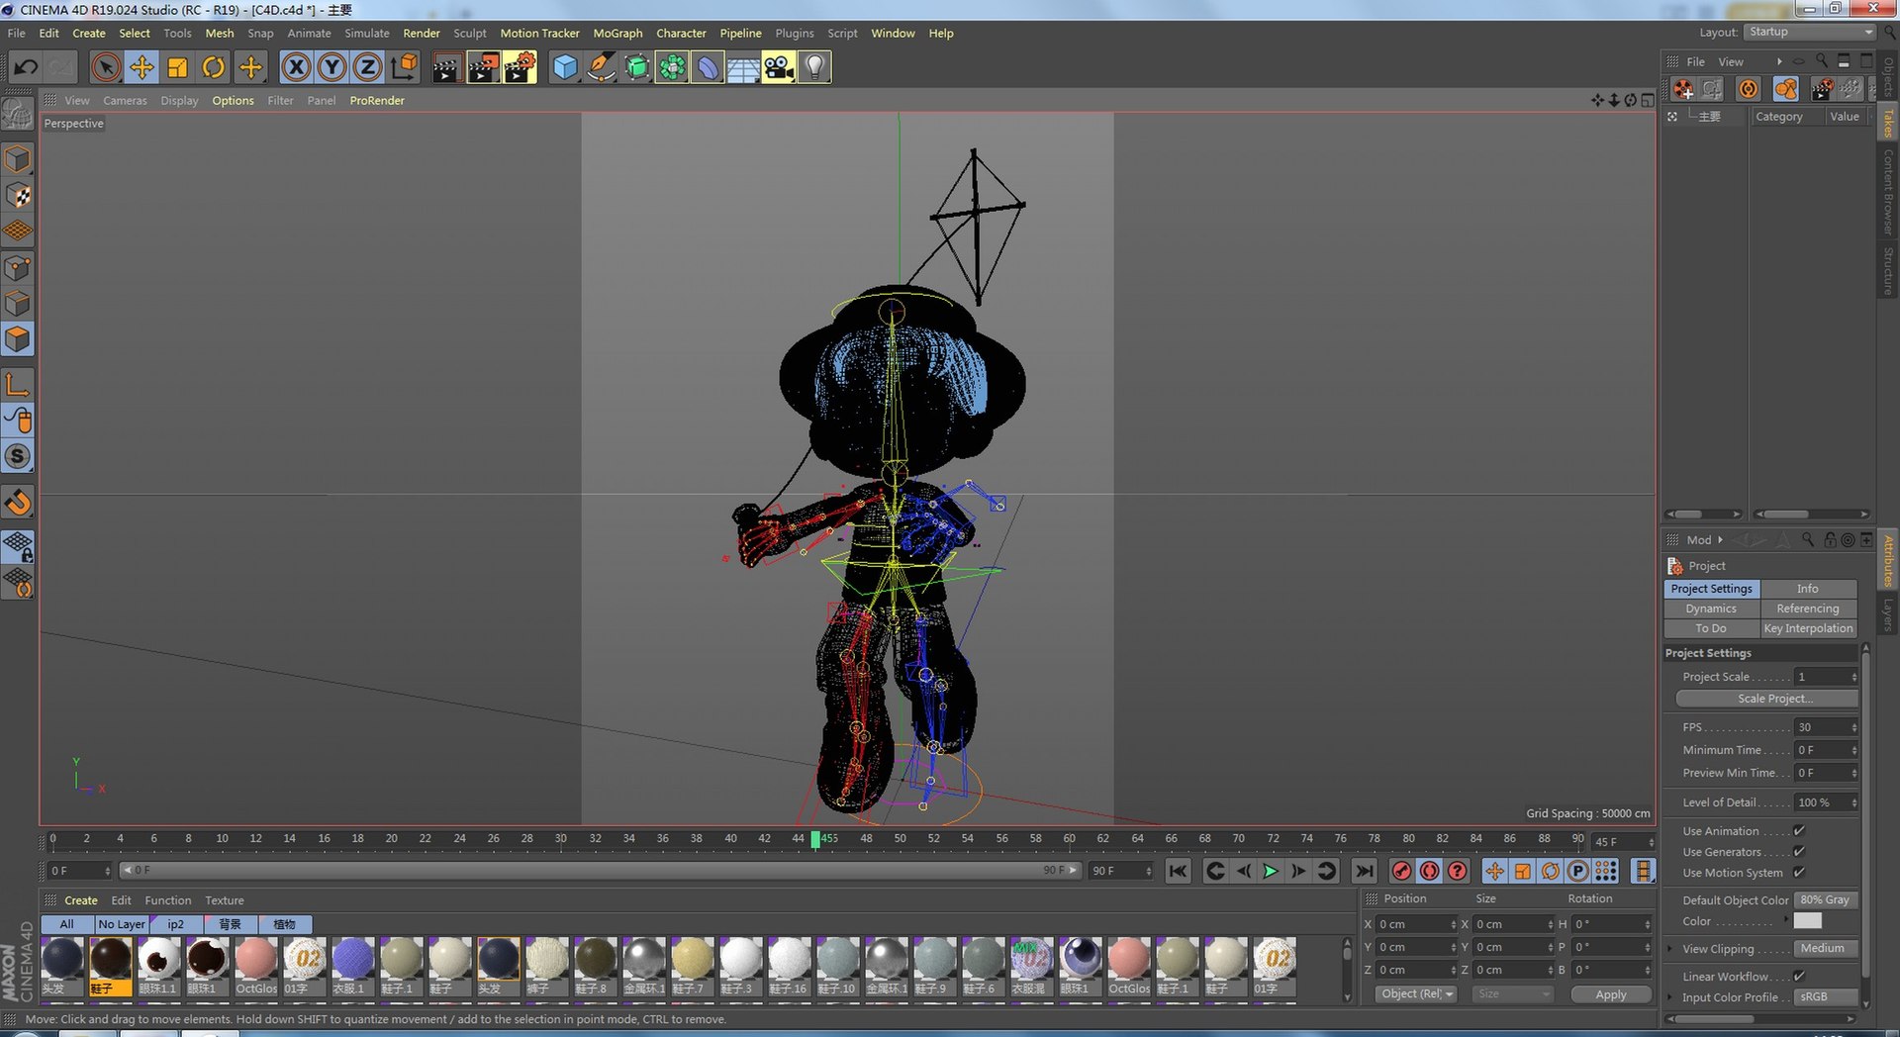
Task: Click Render View clapboard icon
Action: click(x=446, y=67)
